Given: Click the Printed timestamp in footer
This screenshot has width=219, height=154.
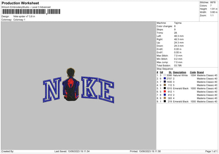Looking at the screenshot, I should 145,151.
